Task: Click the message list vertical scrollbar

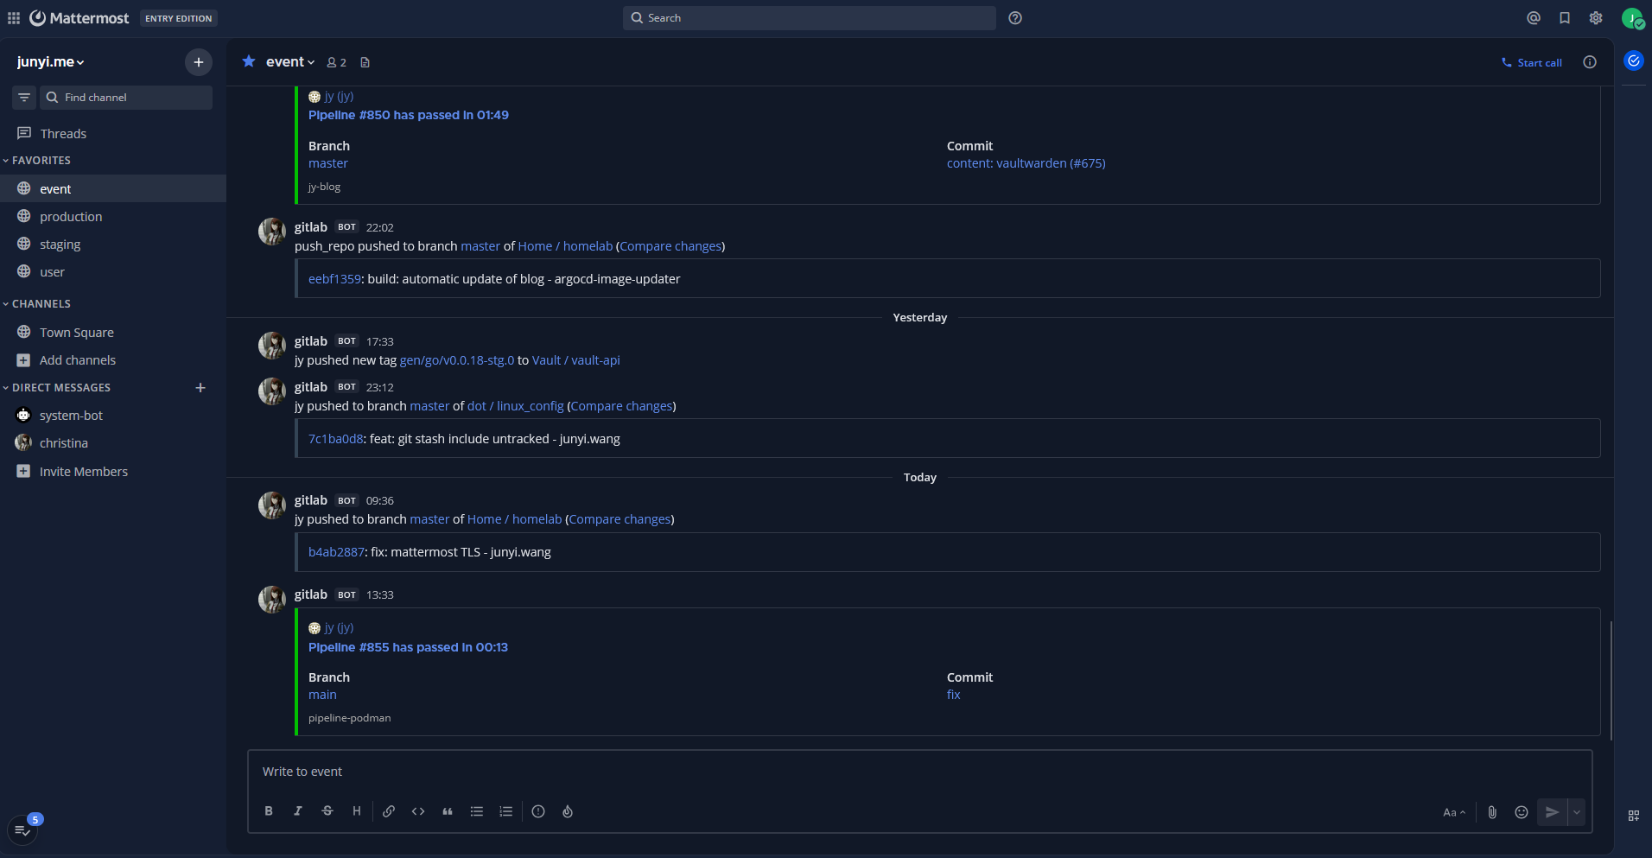Action: [1611, 679]
